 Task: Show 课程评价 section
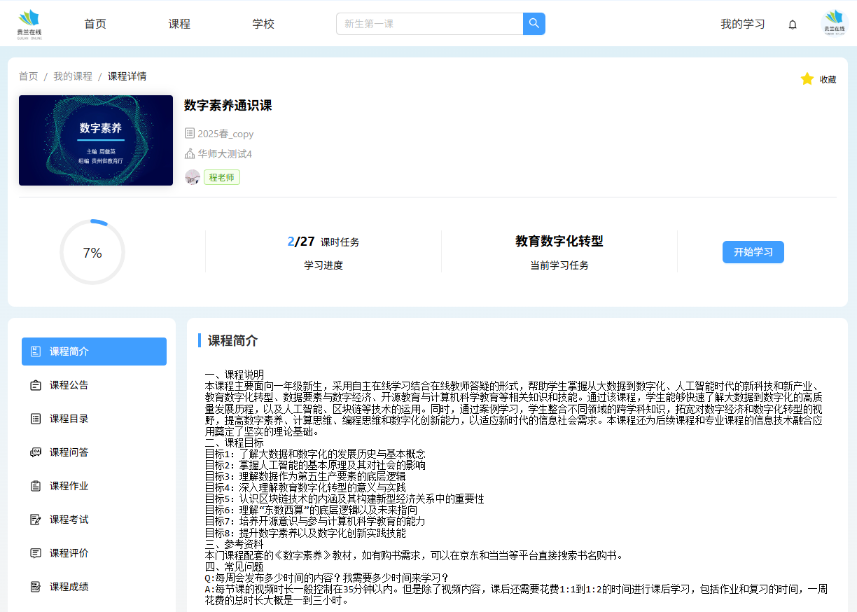(x=69, y=553)
